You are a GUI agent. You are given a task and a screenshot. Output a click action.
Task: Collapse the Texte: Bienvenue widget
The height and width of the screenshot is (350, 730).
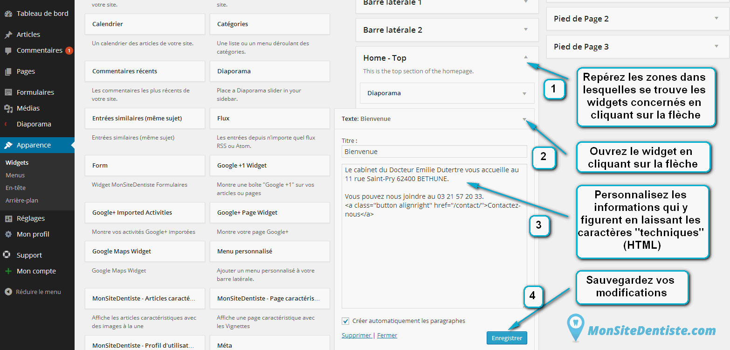pyautogui.click(x=525, y=119)
